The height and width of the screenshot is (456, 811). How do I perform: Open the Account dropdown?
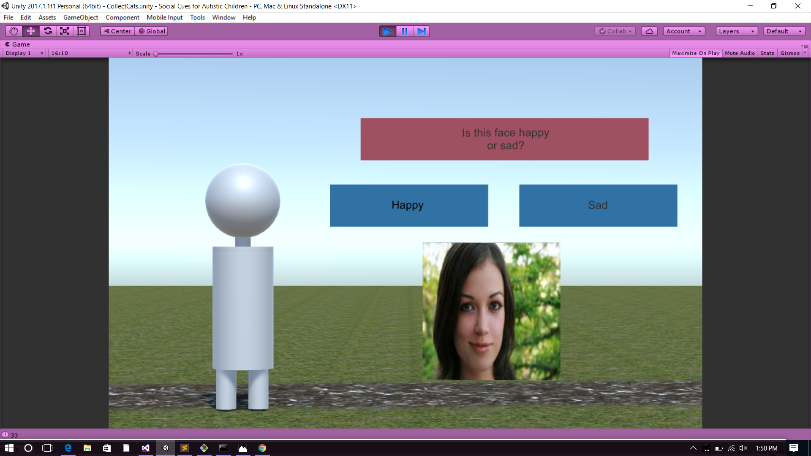click(683, 31)
